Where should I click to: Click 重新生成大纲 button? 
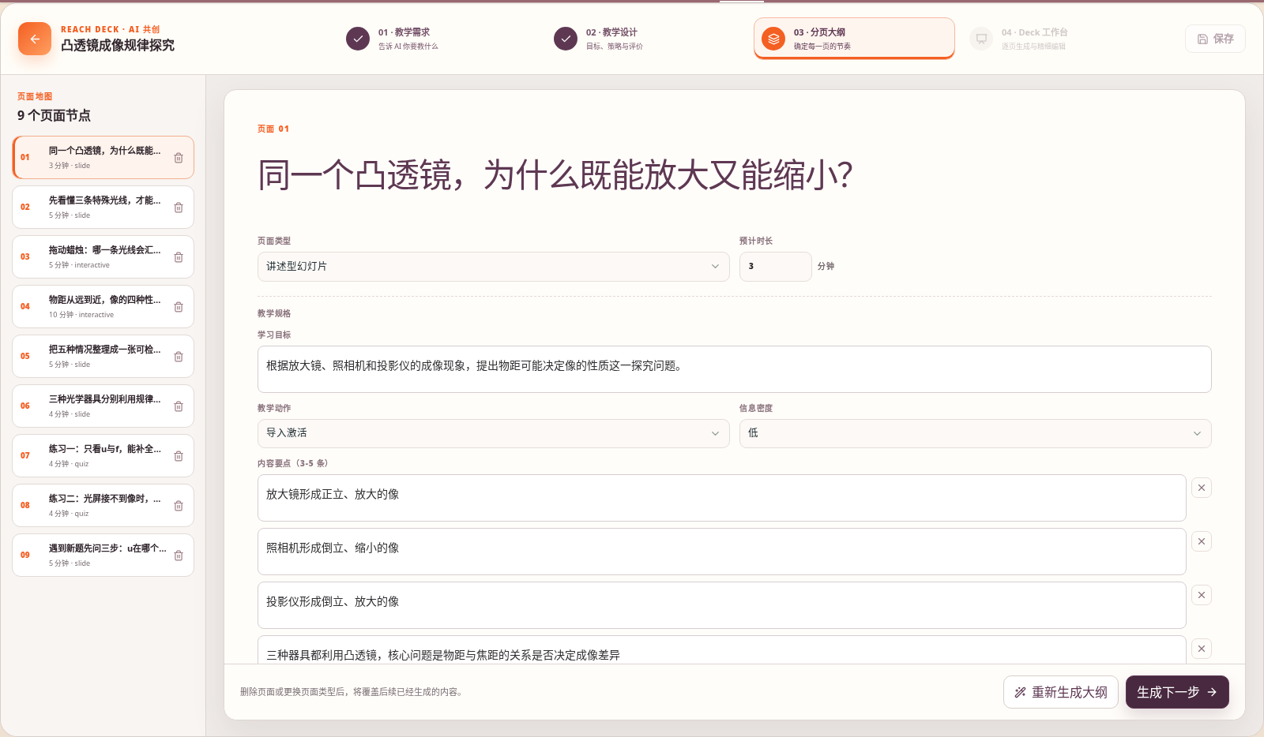[x=1060, y=692]
